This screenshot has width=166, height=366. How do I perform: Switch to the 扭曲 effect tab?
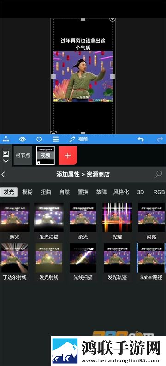tap(46, 192)
